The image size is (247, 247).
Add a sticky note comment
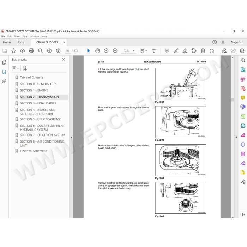[167, 51]
